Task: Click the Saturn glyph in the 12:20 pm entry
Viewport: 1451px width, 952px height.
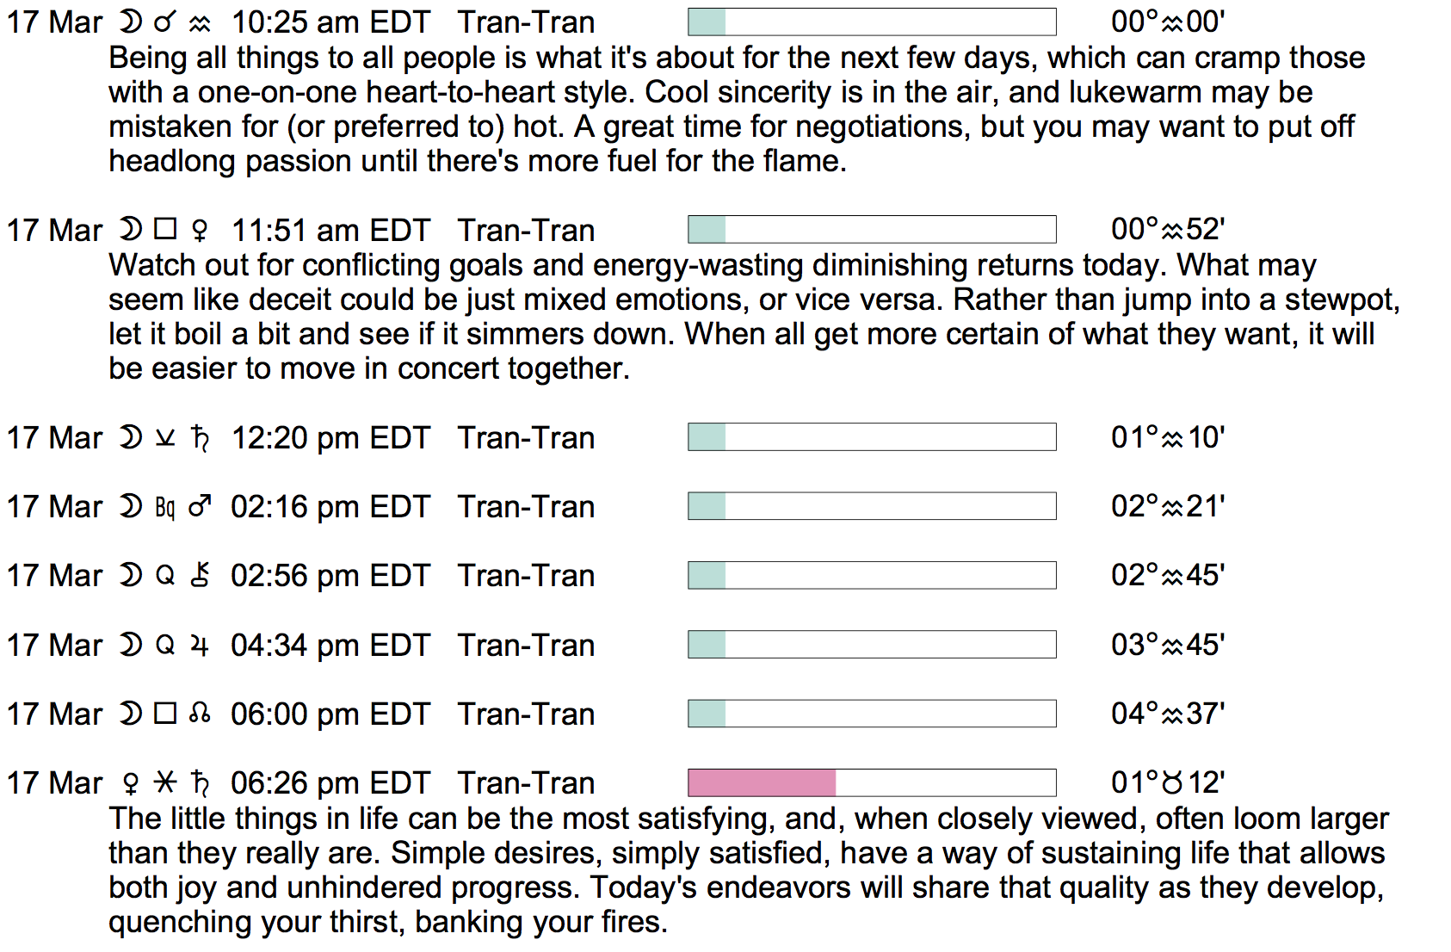Action: [x=201, y=438]
